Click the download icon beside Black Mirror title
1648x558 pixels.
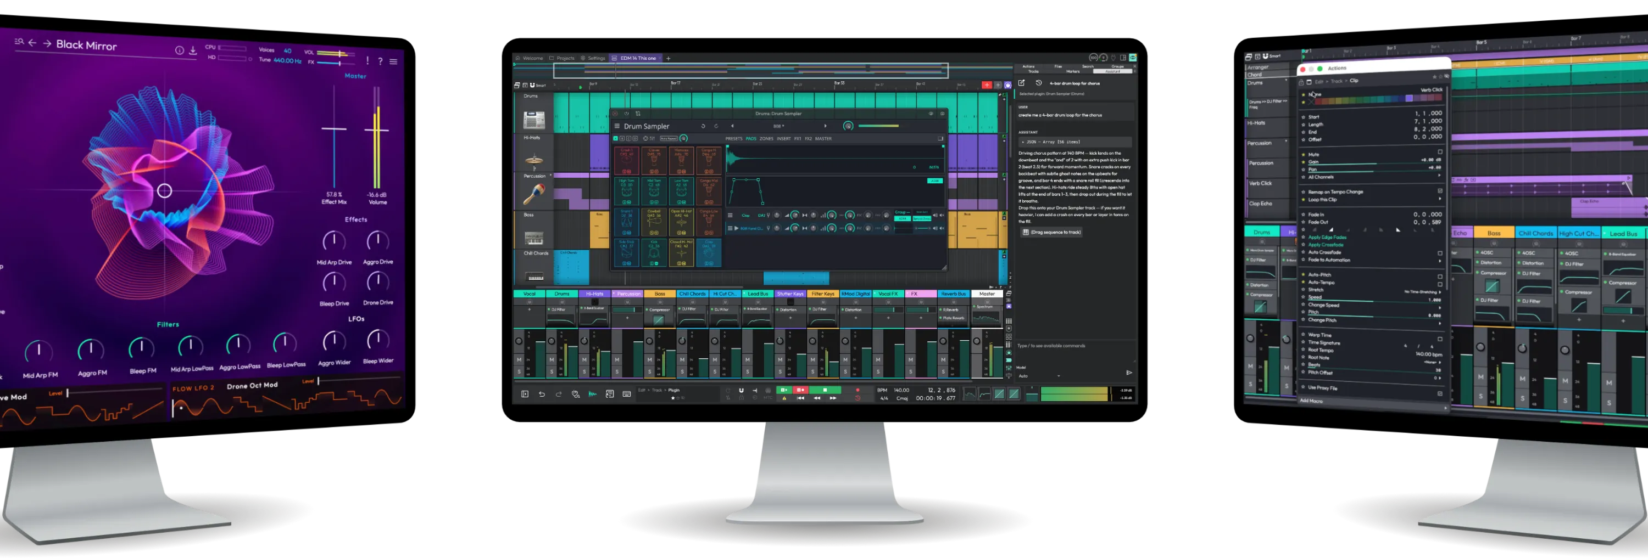point(193,50)
